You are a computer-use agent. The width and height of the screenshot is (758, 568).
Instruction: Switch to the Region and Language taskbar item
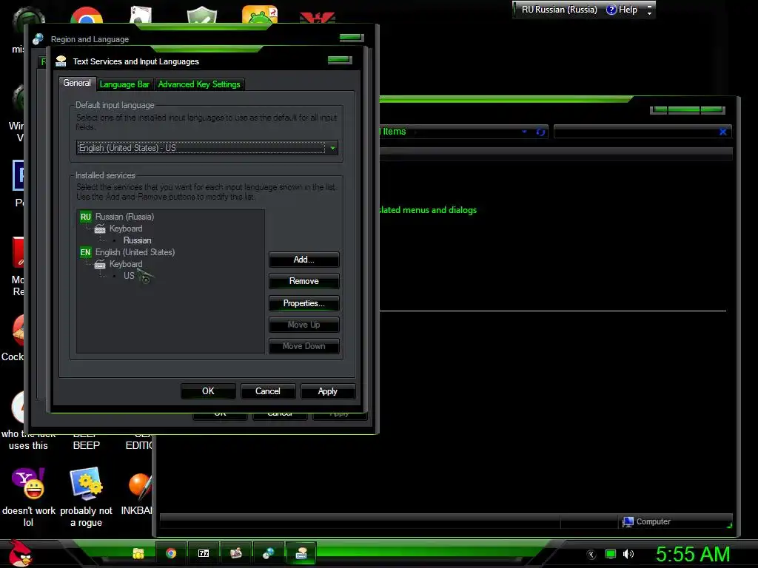[x=268, y=553]
